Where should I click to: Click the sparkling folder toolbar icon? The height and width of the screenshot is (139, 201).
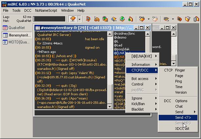point(97,19)
